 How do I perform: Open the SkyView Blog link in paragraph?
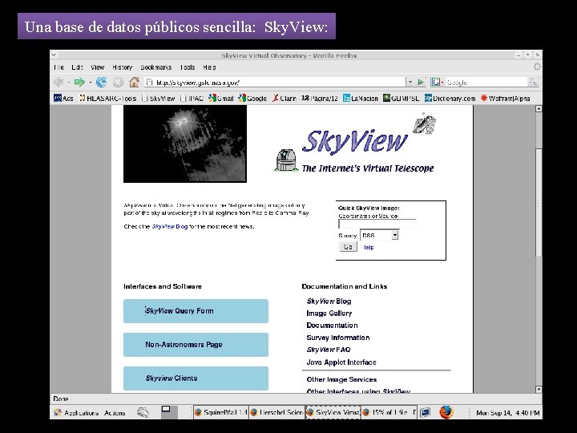click(x=170, y=226)
